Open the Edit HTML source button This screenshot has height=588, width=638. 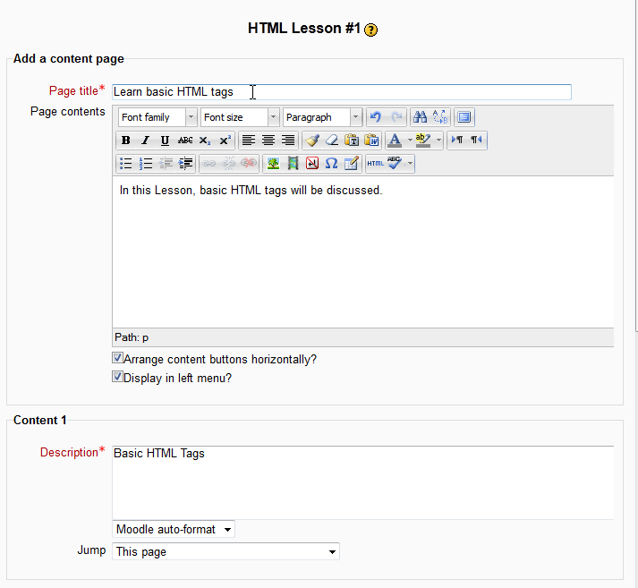point(375,164)
